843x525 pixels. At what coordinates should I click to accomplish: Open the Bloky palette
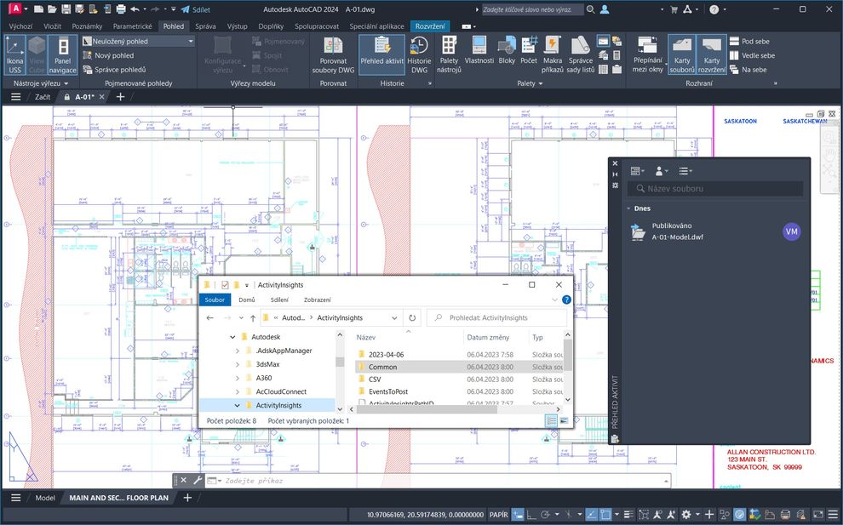click(507, 52)
